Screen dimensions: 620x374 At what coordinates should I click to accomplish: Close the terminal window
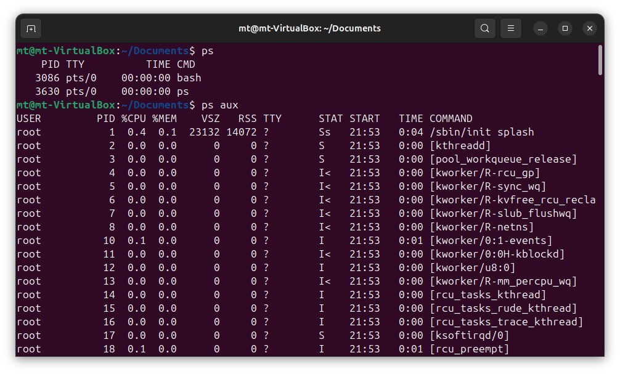(590, 28)
